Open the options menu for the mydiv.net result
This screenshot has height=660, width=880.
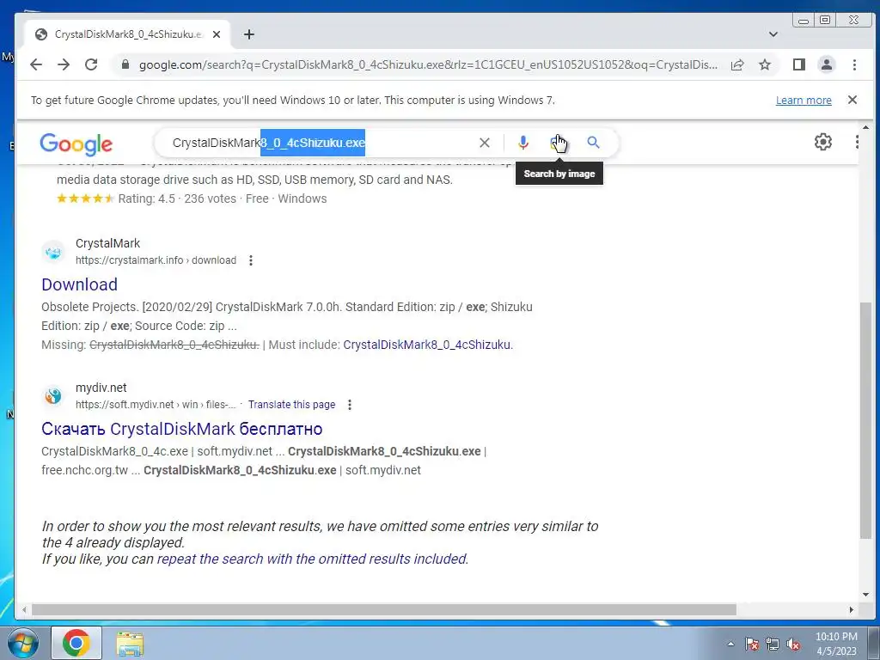click(350, 405)
